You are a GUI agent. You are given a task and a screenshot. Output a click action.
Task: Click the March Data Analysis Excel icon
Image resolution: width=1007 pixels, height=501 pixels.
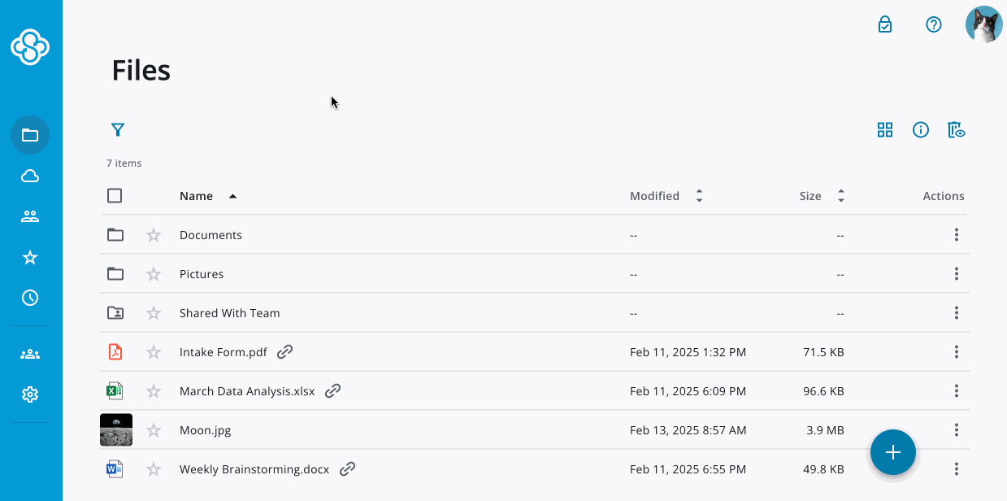[x=115, y=391]
